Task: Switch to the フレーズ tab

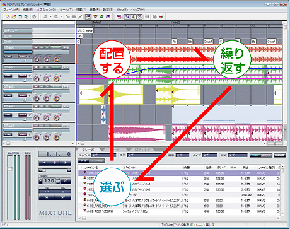Action: pyautogui.click(x=88, y=150)
